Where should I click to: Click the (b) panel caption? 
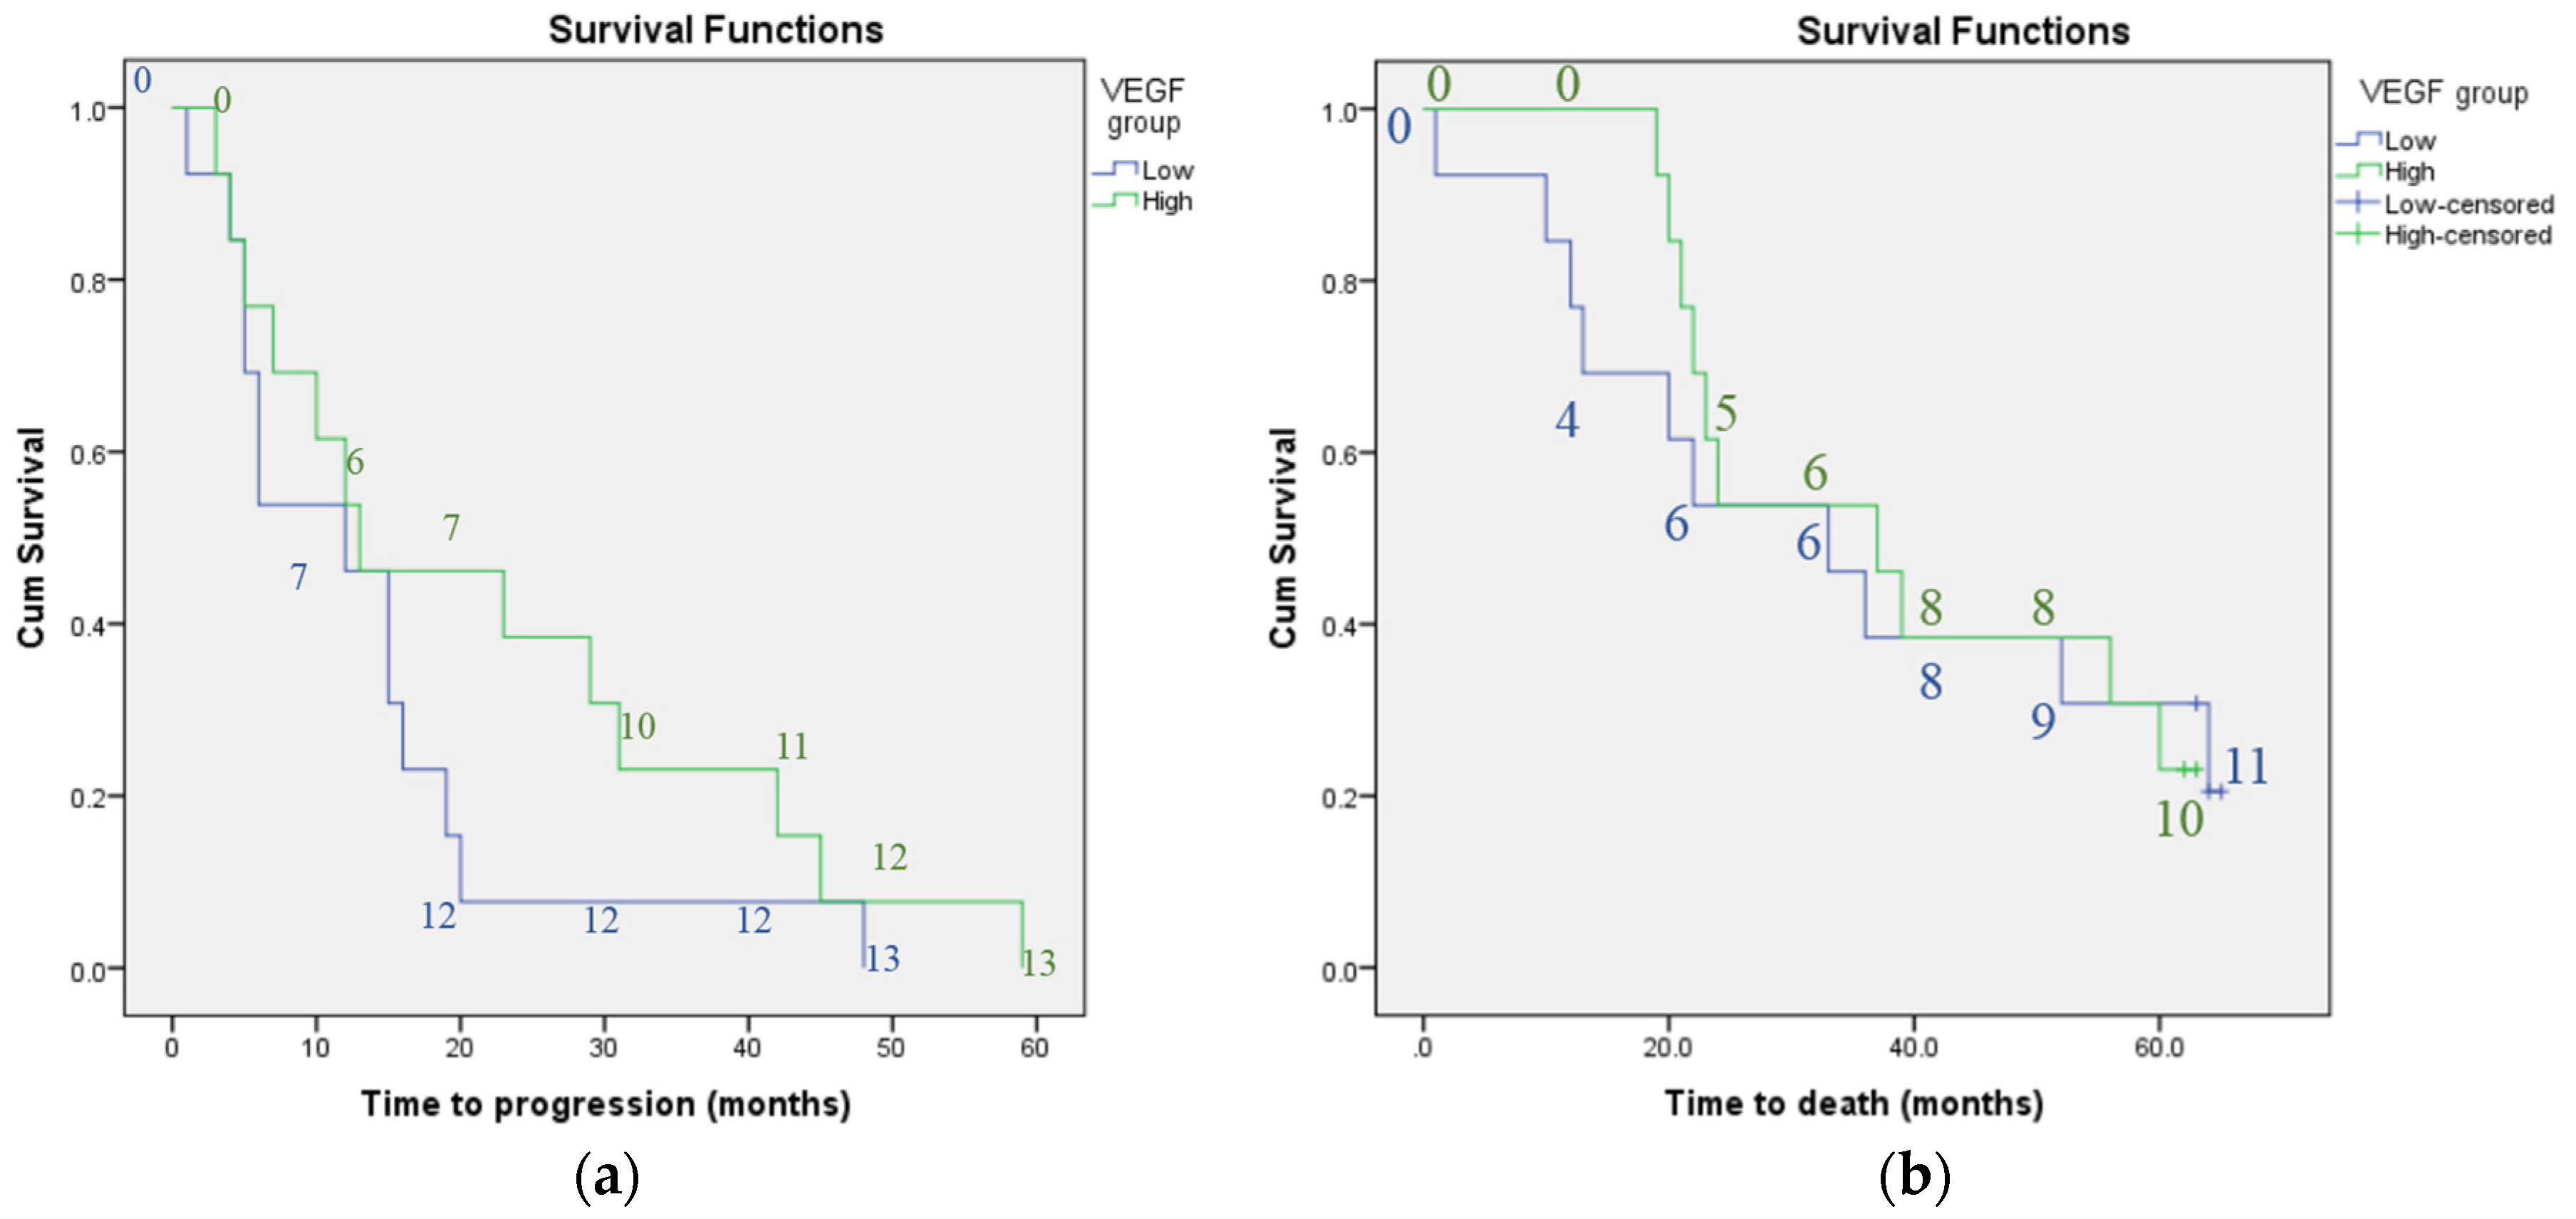click(x=1914, y=1176)
